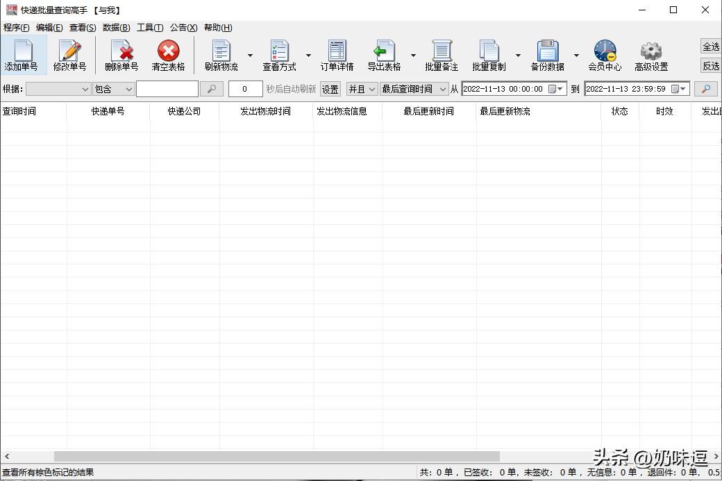The image size is (722, 481).
Task: Open the 公告(X) menu
Action: 184,28
